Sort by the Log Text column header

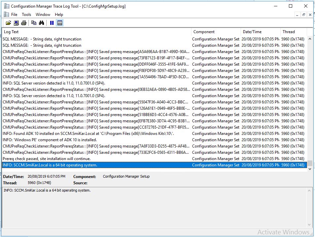click(x=97, y=32)
